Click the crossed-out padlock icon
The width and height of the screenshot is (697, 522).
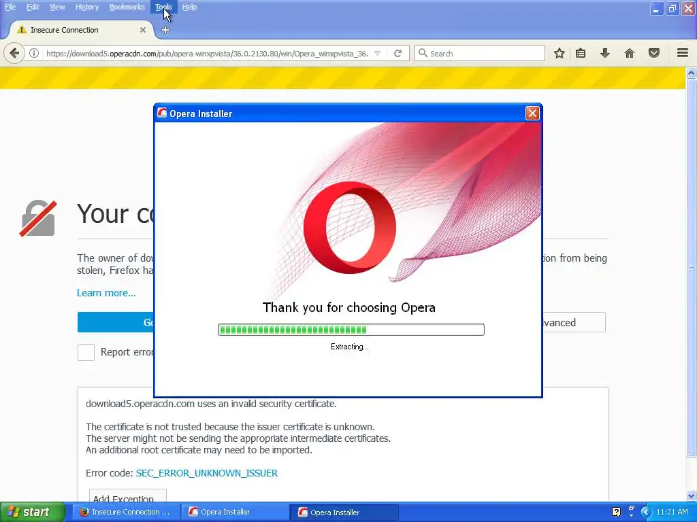click(38, 218)
